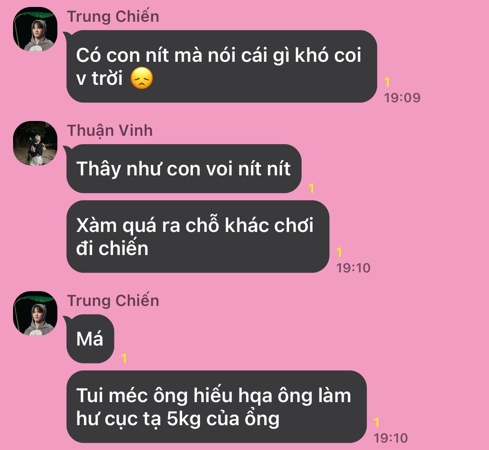
Task: Tap the Thuận Vinh sender name
Action: (110, 131)
